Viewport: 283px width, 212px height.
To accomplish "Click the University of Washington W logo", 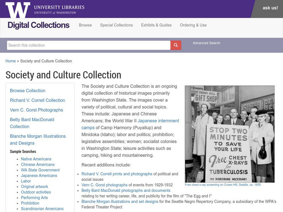I will tap(18, 10).
